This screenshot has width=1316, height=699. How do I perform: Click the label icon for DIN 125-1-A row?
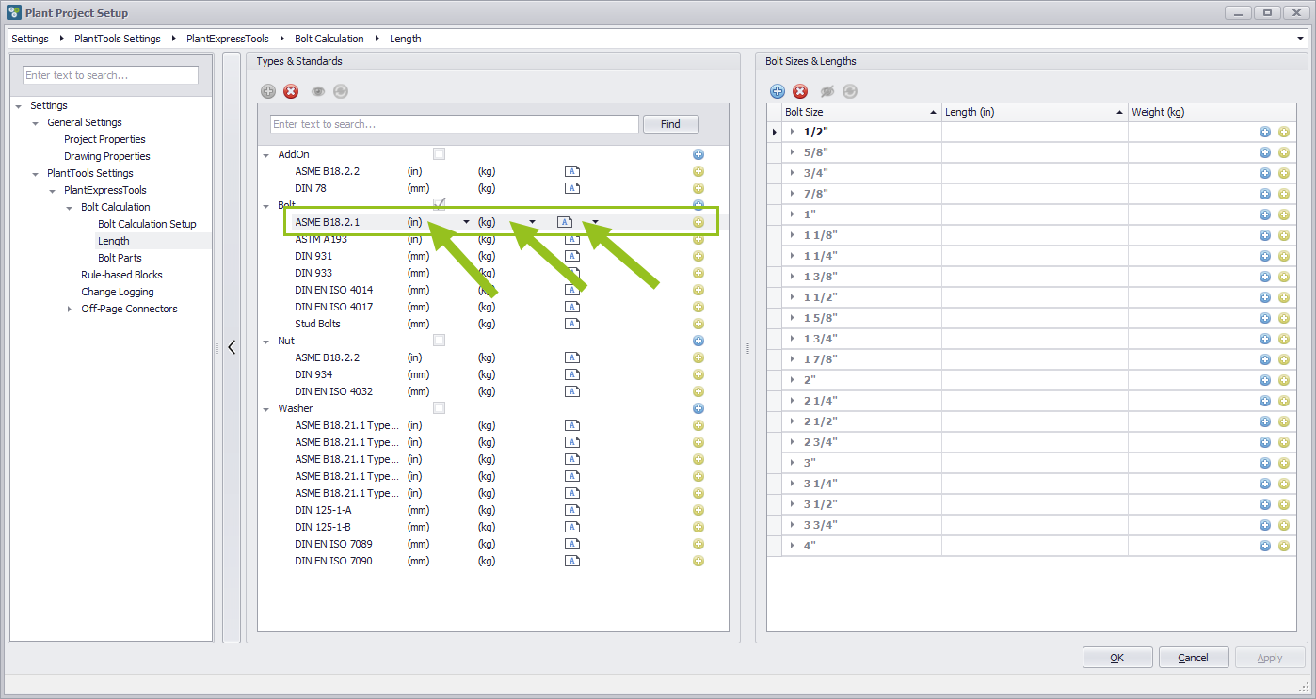click(x=572, y=510)
